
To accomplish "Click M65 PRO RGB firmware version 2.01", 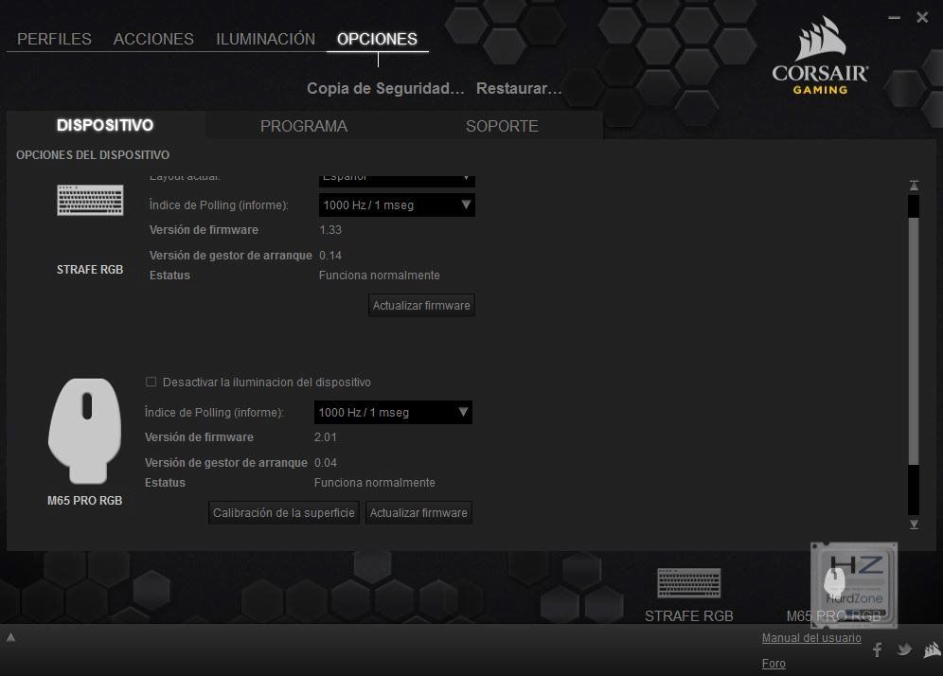I will pos(326,437).
